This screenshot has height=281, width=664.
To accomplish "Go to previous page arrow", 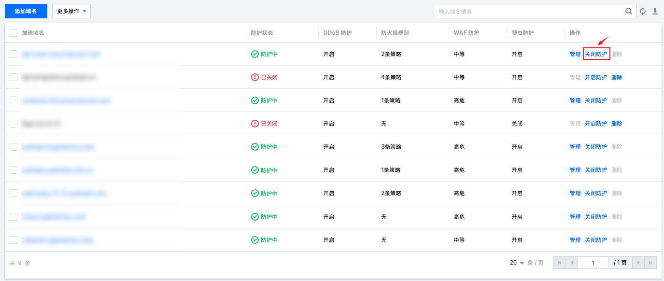I will click(x=572, y=263).
